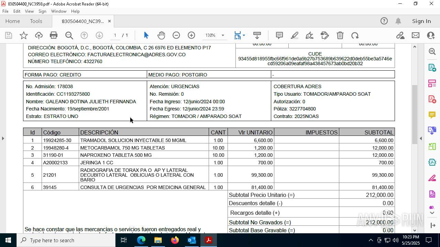440x247 pixels.
Task: Open Microsoft Edge from taskbar
Action: [141, 240]
